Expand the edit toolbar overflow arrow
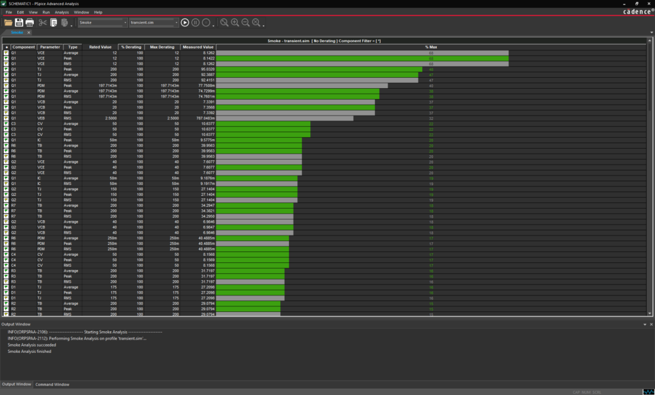Viewport: 655px width, 395px height. 72,26
